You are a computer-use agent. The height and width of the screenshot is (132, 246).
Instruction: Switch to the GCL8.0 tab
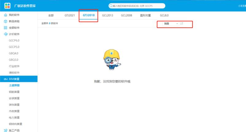(x=164, y=15)
